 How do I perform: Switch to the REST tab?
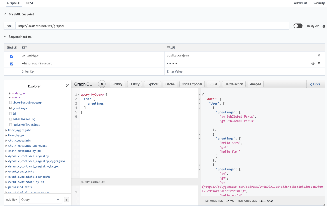point(30,3)
